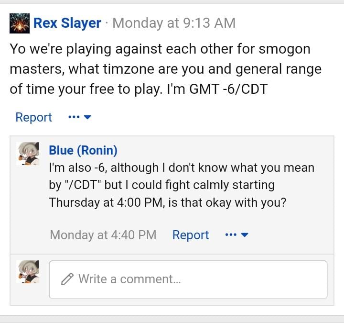
Task: Open the Monday at 4:40 PM comment timestamp
Action: point(103,235)
